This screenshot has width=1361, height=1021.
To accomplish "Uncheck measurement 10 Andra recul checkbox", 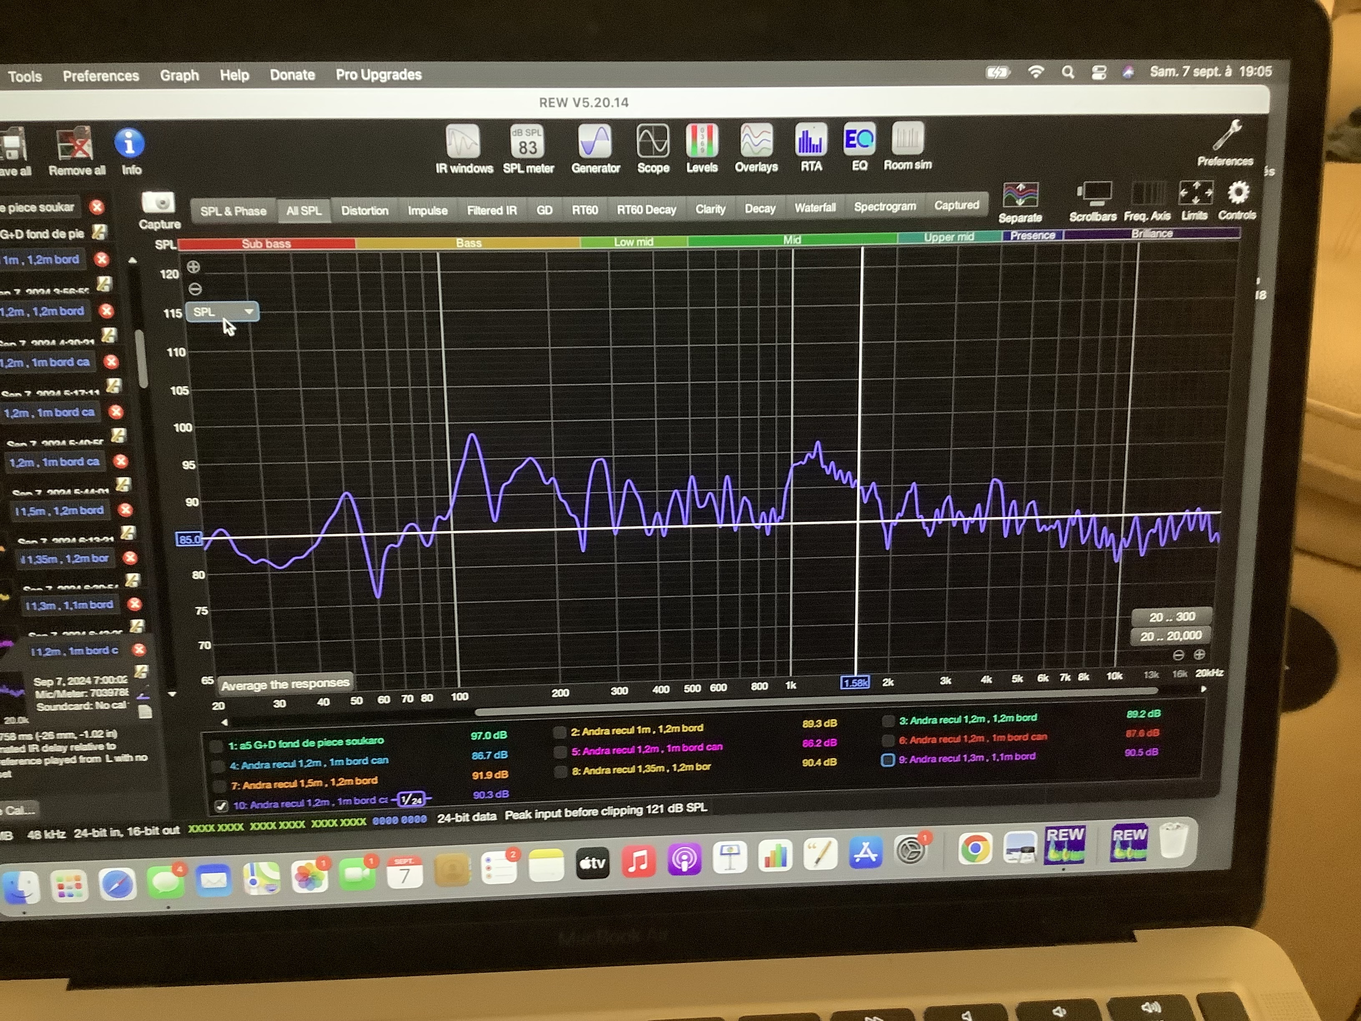I will pos(221,806).
